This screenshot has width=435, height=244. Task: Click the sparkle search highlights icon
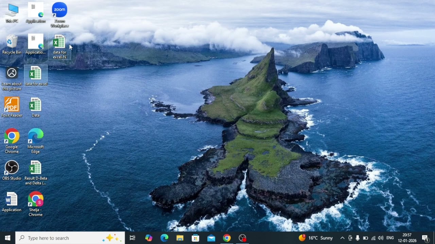pos(112,238)
